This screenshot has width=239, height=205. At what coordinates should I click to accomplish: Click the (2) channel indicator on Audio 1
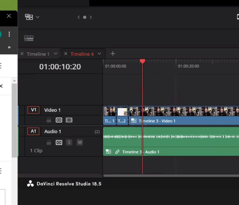97,132
